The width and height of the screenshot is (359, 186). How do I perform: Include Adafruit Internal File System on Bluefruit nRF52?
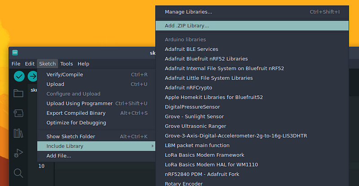(252, 68)
